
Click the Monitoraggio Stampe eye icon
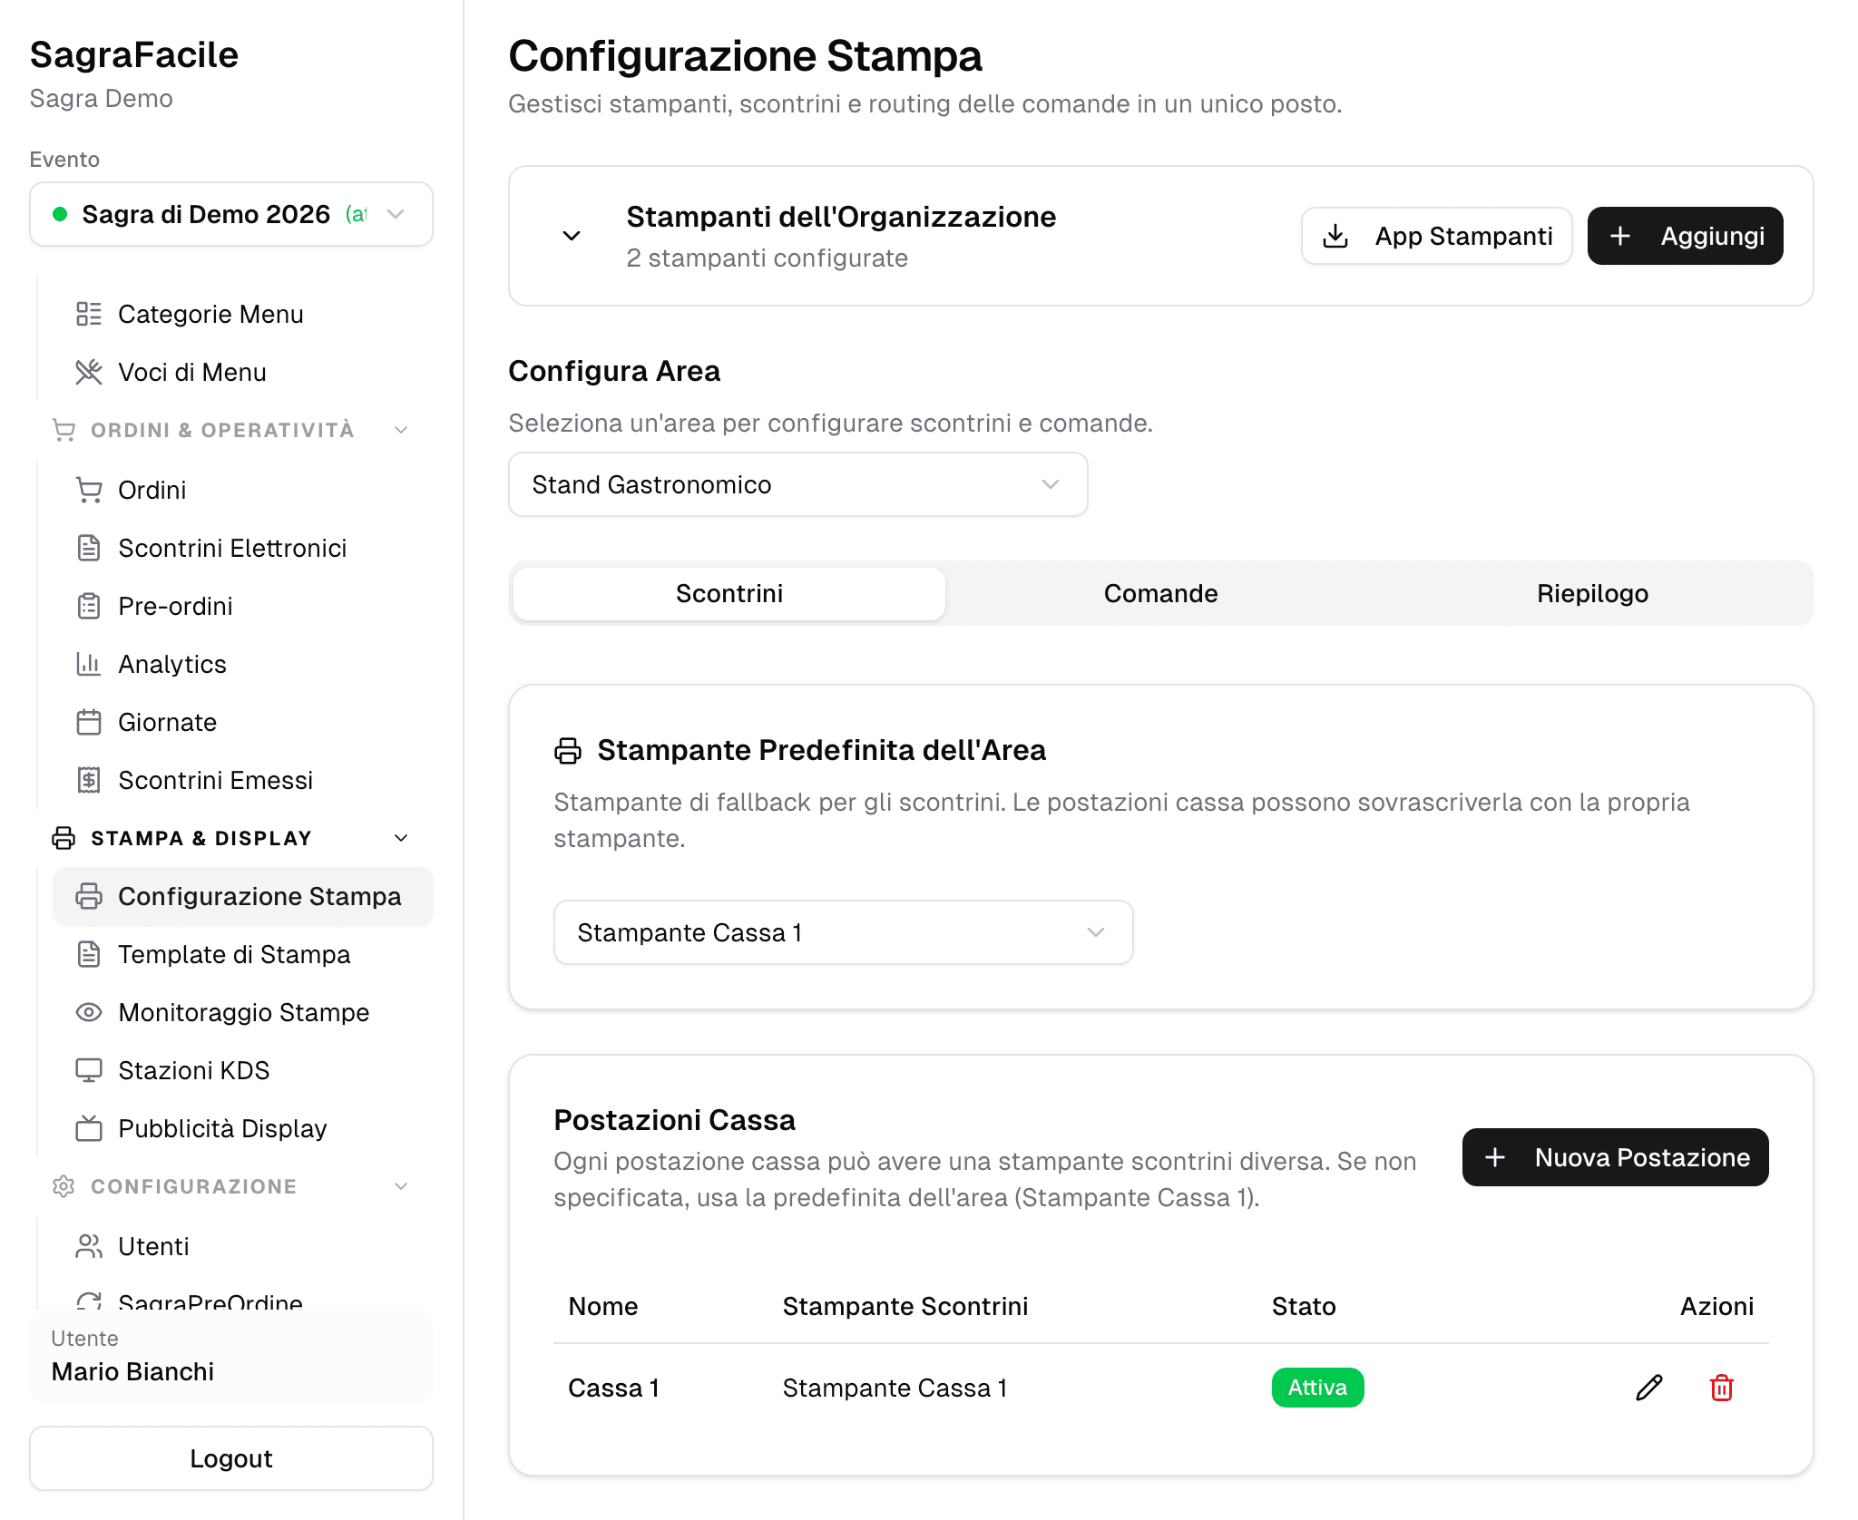[x=89, y=1012]
